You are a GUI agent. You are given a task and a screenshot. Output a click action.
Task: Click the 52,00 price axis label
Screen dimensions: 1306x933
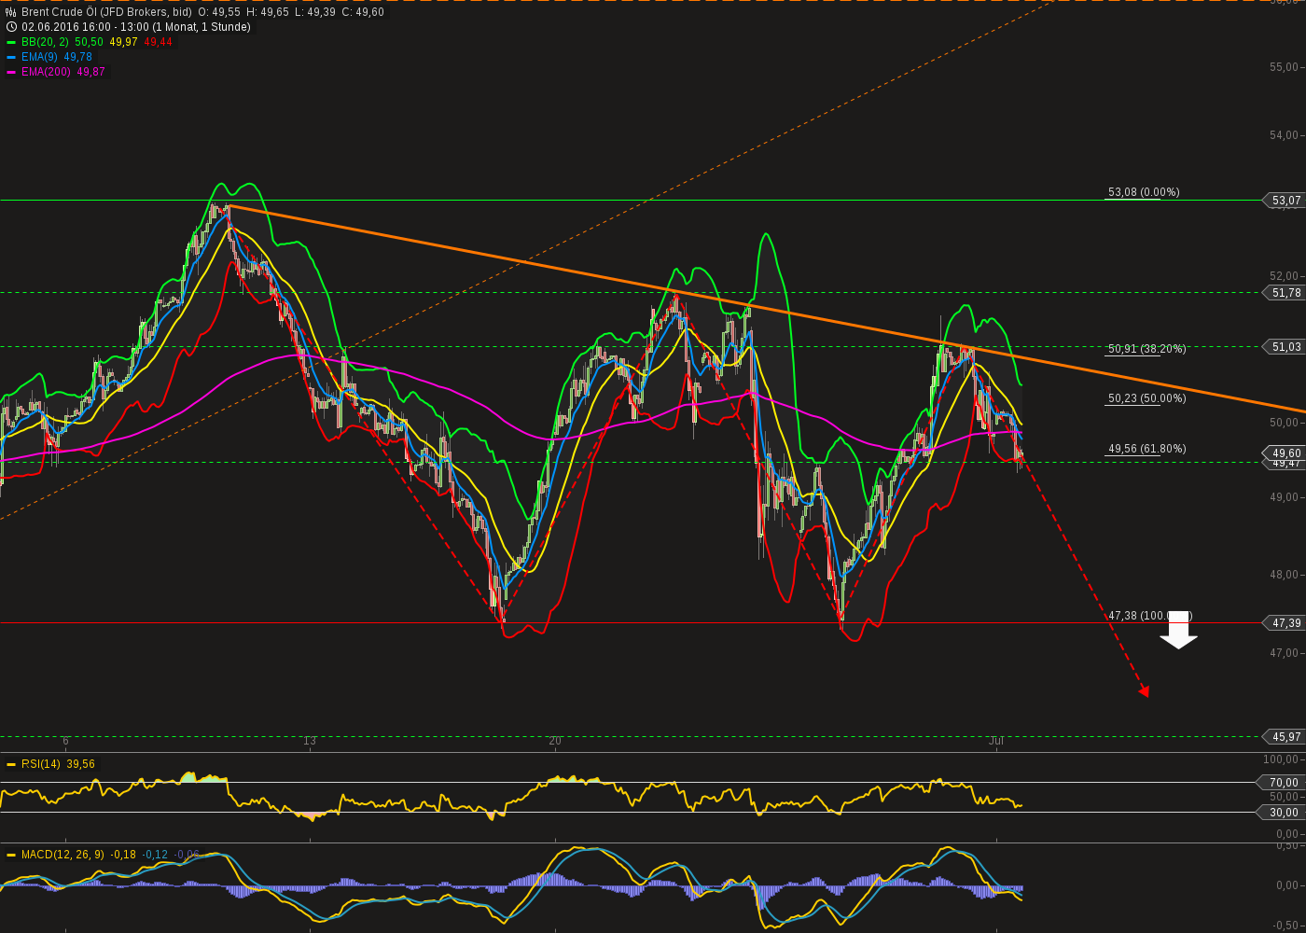[x=1284, y=276]
